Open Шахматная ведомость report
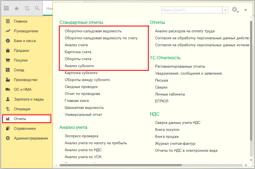The width and height of the screenshot is (255, 169). pos(84,108)
